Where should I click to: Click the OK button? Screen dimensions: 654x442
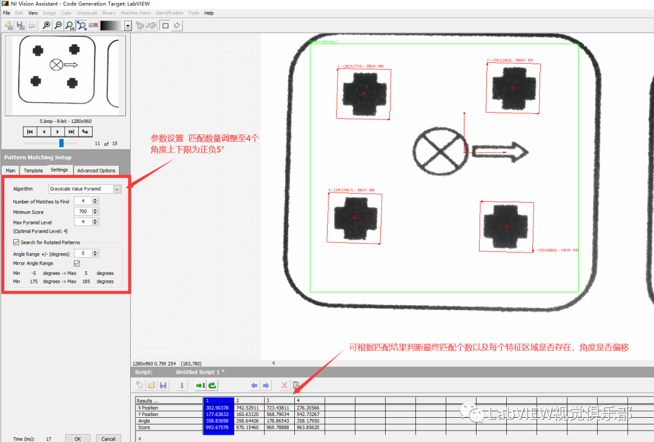tap(78, 438)
